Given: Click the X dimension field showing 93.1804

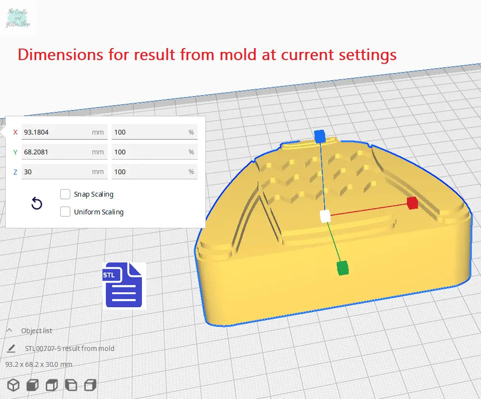Looking at the screenshot, I should [57, 132].
